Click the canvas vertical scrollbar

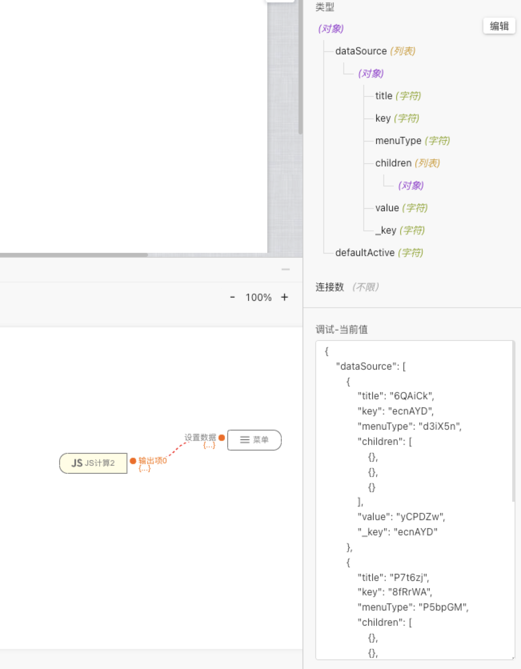(x=301, y=67)
